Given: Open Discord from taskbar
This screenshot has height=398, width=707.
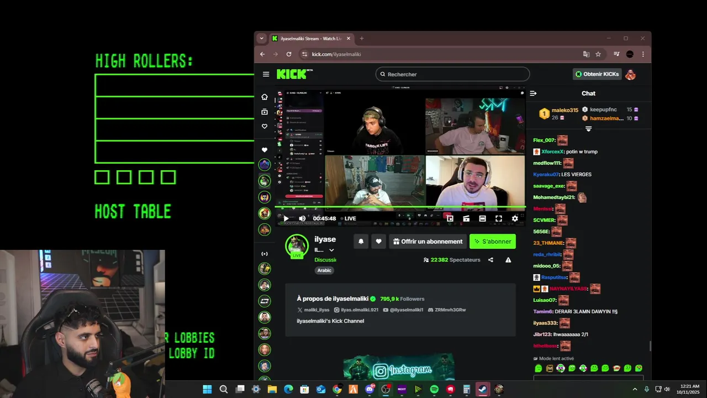Looking at the screenshot, I should (x=370, y=389).
